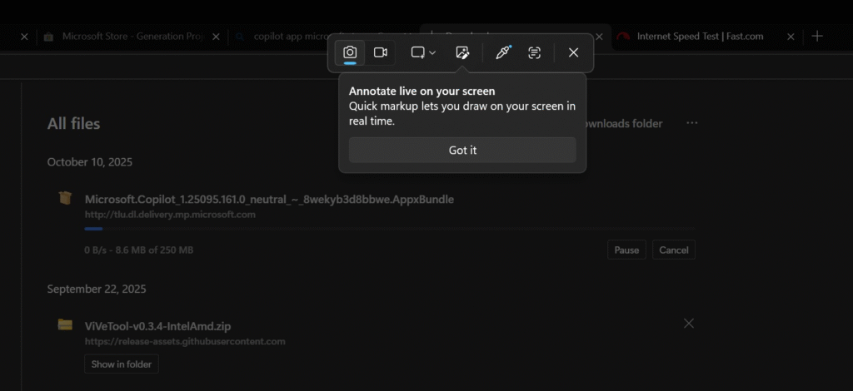Image resolution: width=853 pixels, height=391 pixels.
Task: Open downloads page more options menu
Action: (x=691, y=123)
